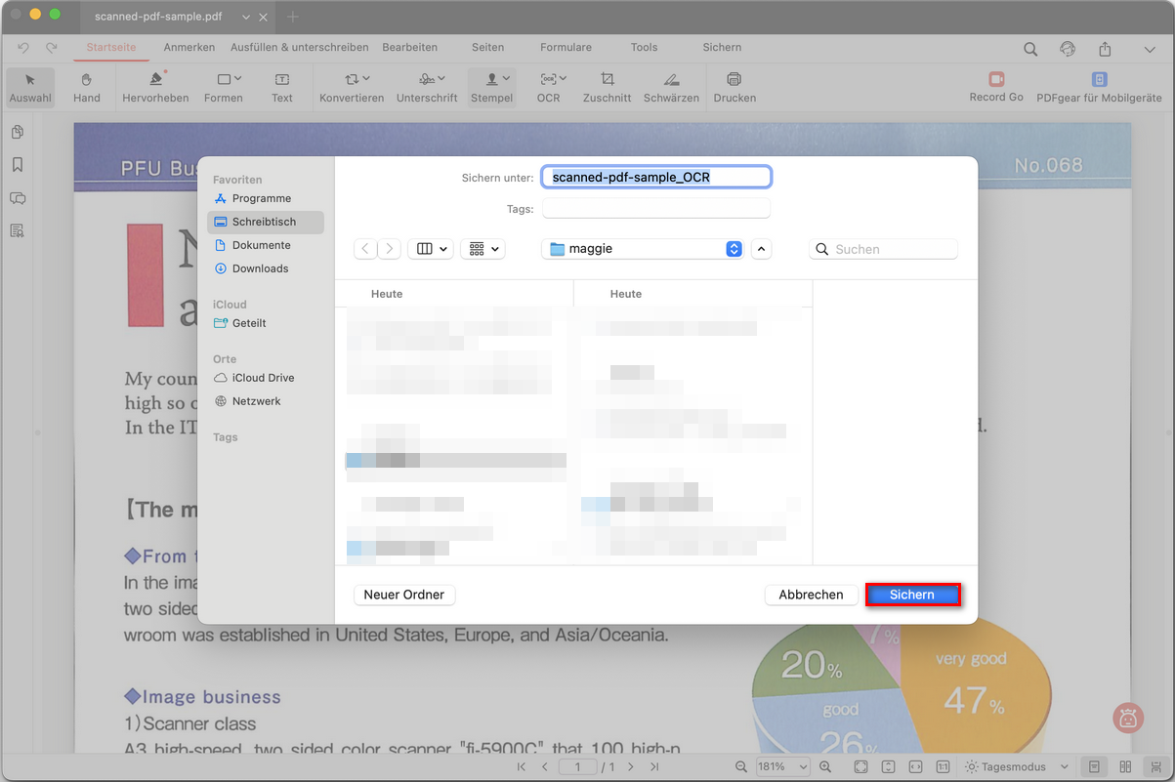This screenshot has width=1175, height=782.
Task: Click the OCR tool icon
Action: [x=548, y=79]
